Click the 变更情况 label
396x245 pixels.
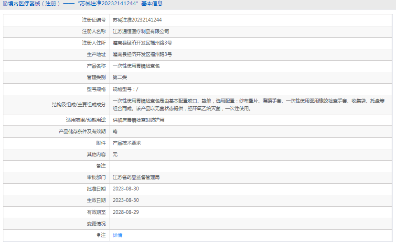[x=96, y=224]
